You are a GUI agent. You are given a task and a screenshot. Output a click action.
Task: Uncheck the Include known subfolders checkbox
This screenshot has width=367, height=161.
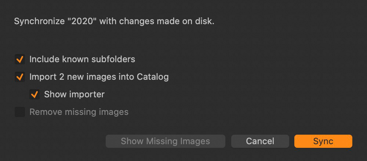[x=20, y=59]
